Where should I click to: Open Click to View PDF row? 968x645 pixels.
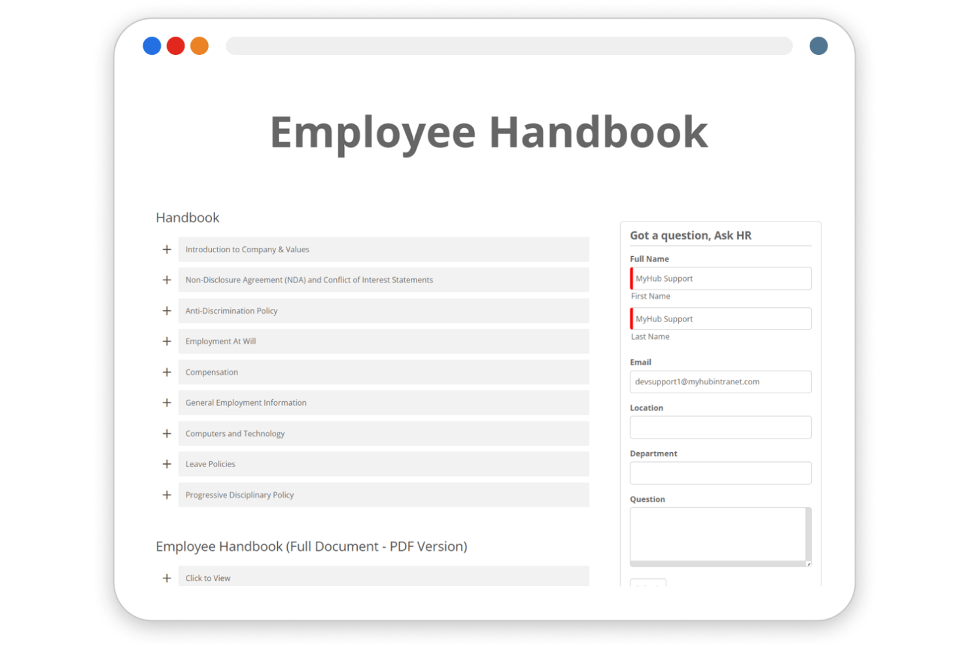coord(383,576)
